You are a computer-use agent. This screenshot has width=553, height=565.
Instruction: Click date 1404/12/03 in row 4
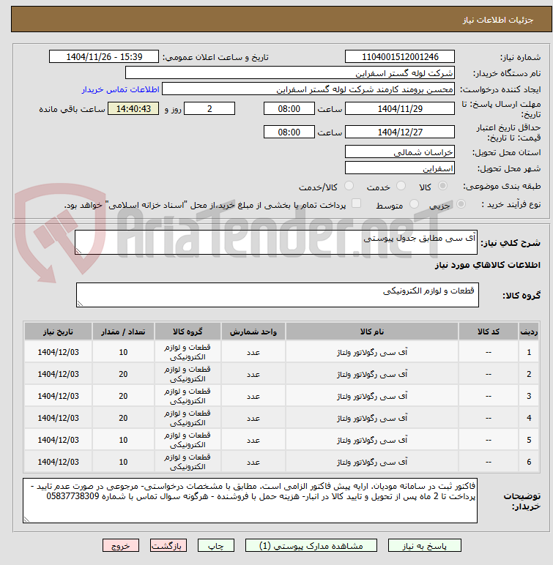tap(58, 418)
